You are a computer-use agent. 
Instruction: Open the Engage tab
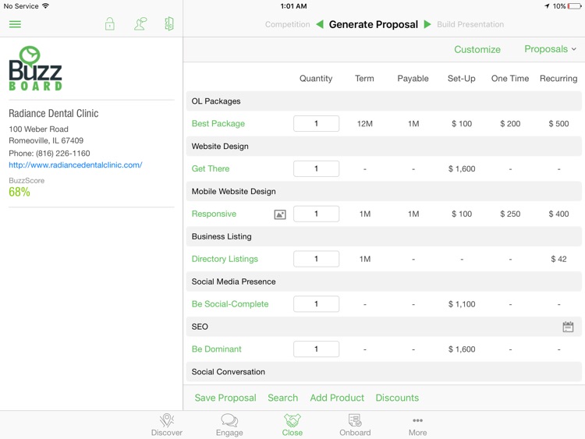coord(229,425)
